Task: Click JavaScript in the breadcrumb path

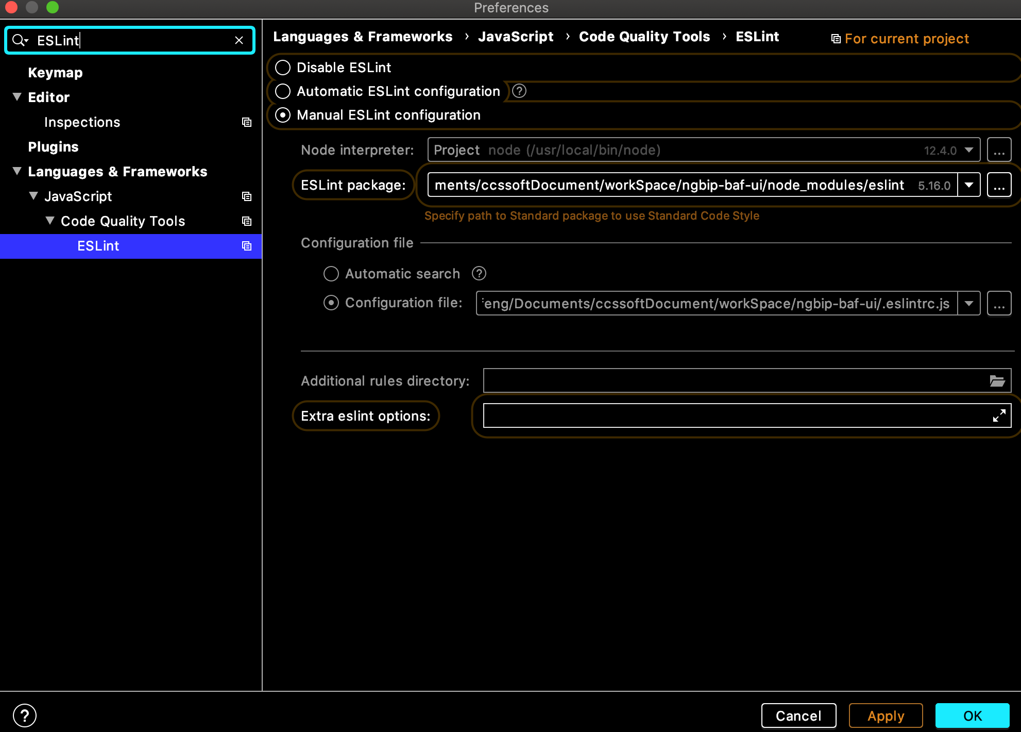Action: pyautogui.click(x=516, y=37)
